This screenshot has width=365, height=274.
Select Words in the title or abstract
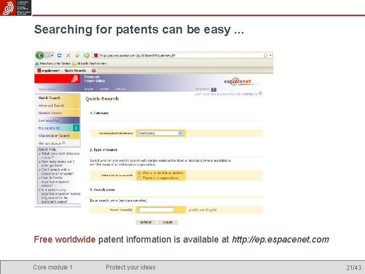pyautogui.click(x=139, y=173)
